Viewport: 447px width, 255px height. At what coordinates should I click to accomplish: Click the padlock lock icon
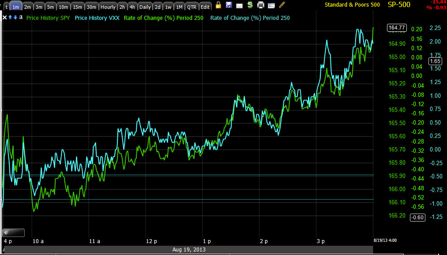click(x=218, y=5)
